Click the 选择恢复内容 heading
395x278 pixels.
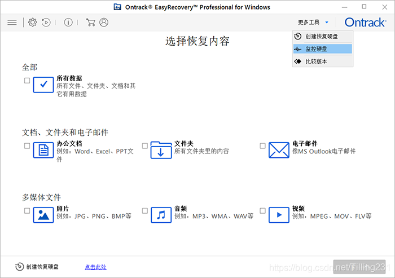point(197,41)
